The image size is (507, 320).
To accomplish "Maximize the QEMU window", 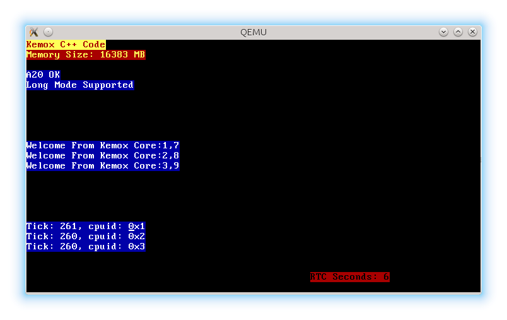I will (458, 32).
